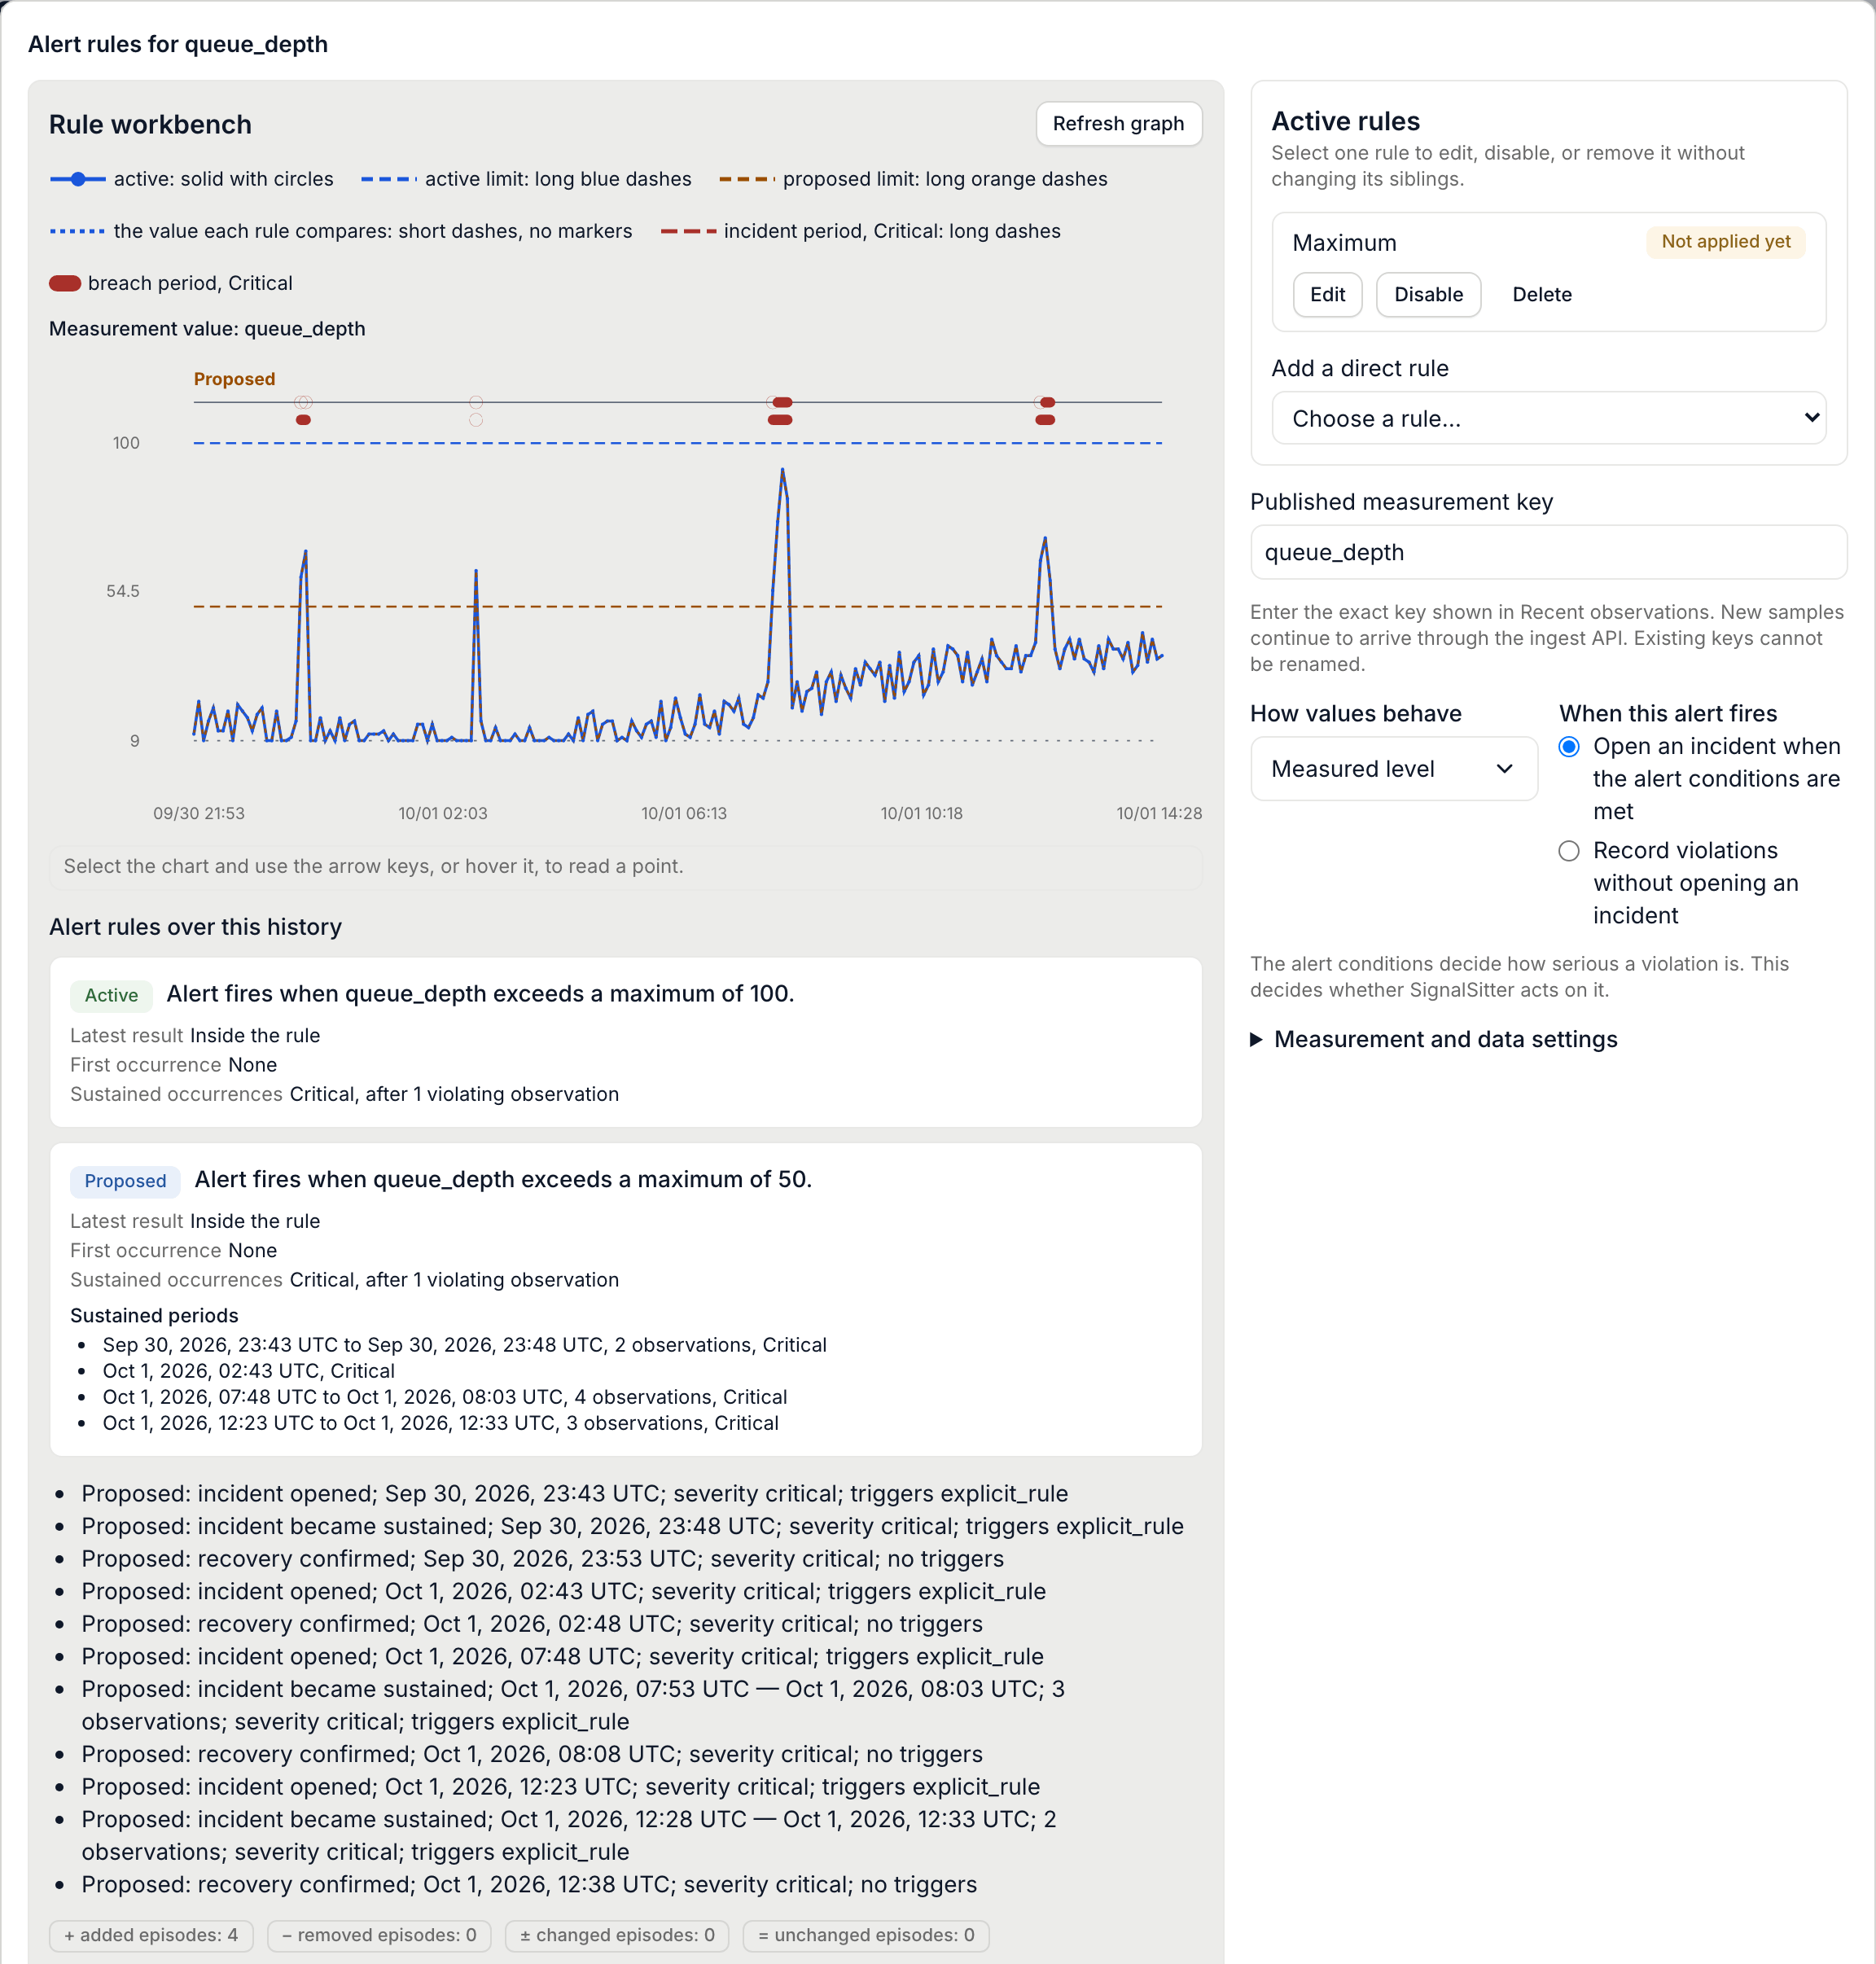Click the last breach marker on Proposed timeline
The image size is (1876, 1964).
click(x=1045, y=420)
